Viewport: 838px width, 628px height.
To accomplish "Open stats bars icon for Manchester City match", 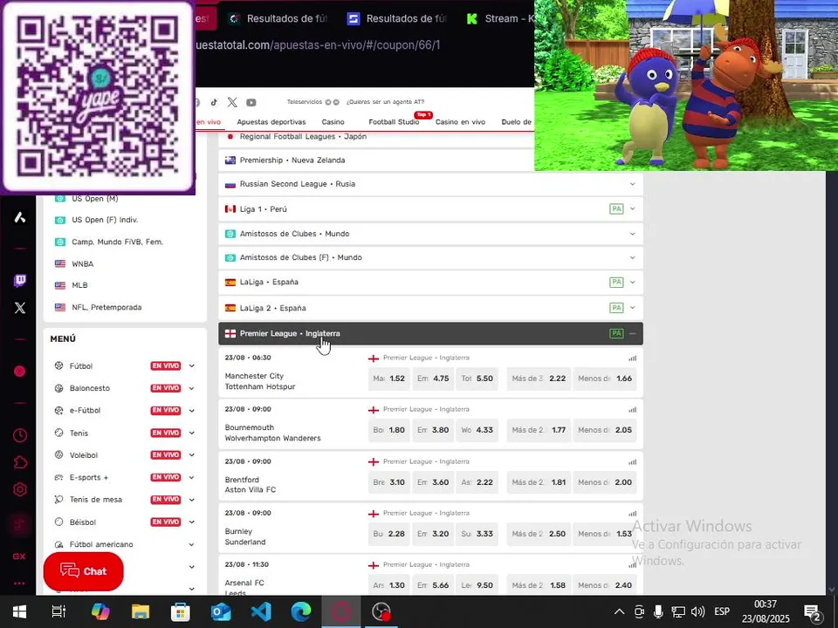I will [x=633, y=358].
